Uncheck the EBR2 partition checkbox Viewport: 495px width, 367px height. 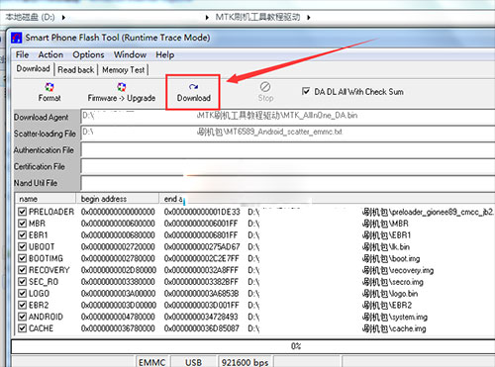(22, 305)
